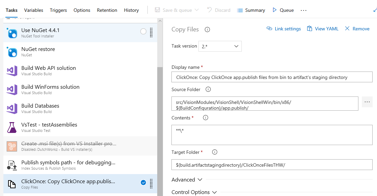The image size is (377, 196).
Task: Switch to the Variables tab
Action: click(33, 10)
